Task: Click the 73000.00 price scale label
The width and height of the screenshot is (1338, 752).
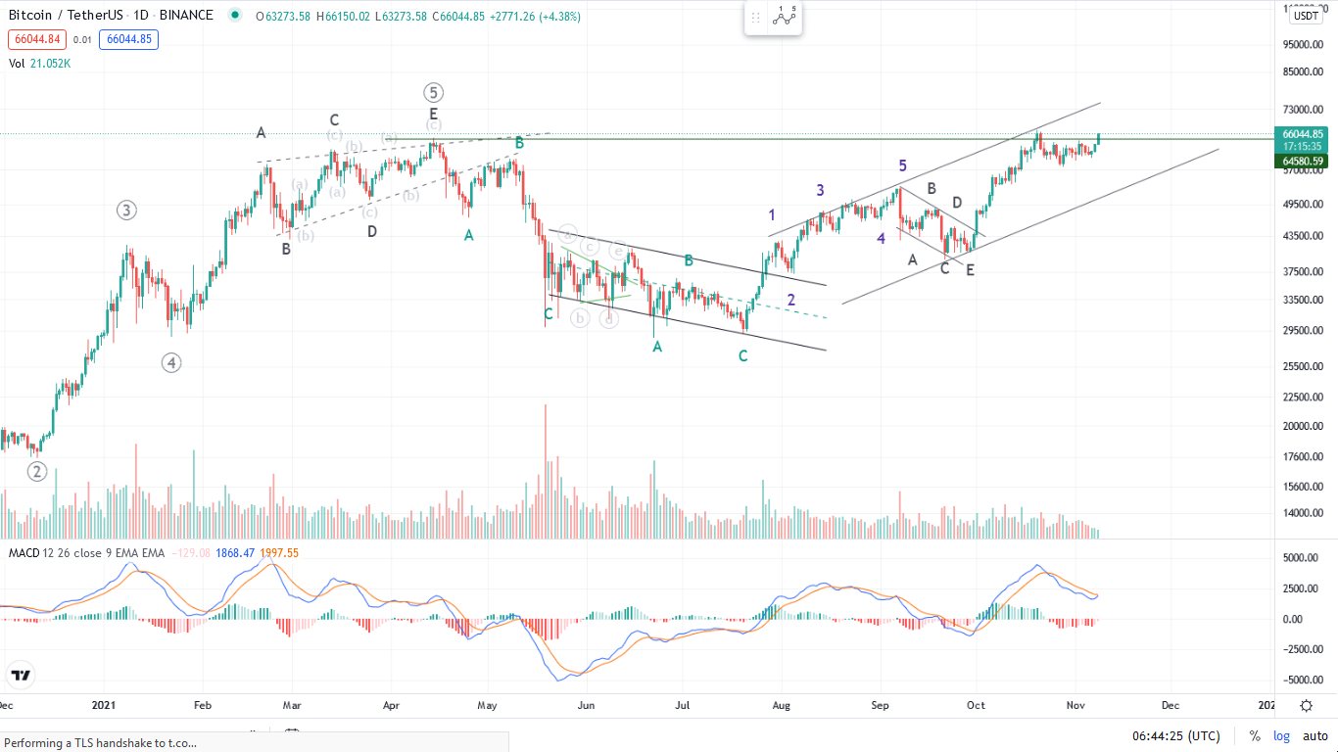Action: click(x=1304, y=111)
